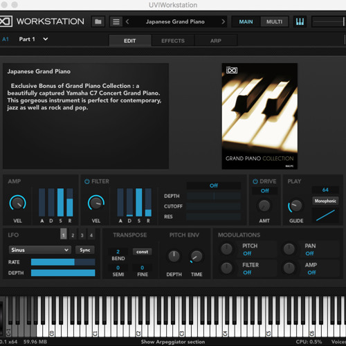Open PAN modulation source Off dropdown
The image size is (346, 346).
309,253
